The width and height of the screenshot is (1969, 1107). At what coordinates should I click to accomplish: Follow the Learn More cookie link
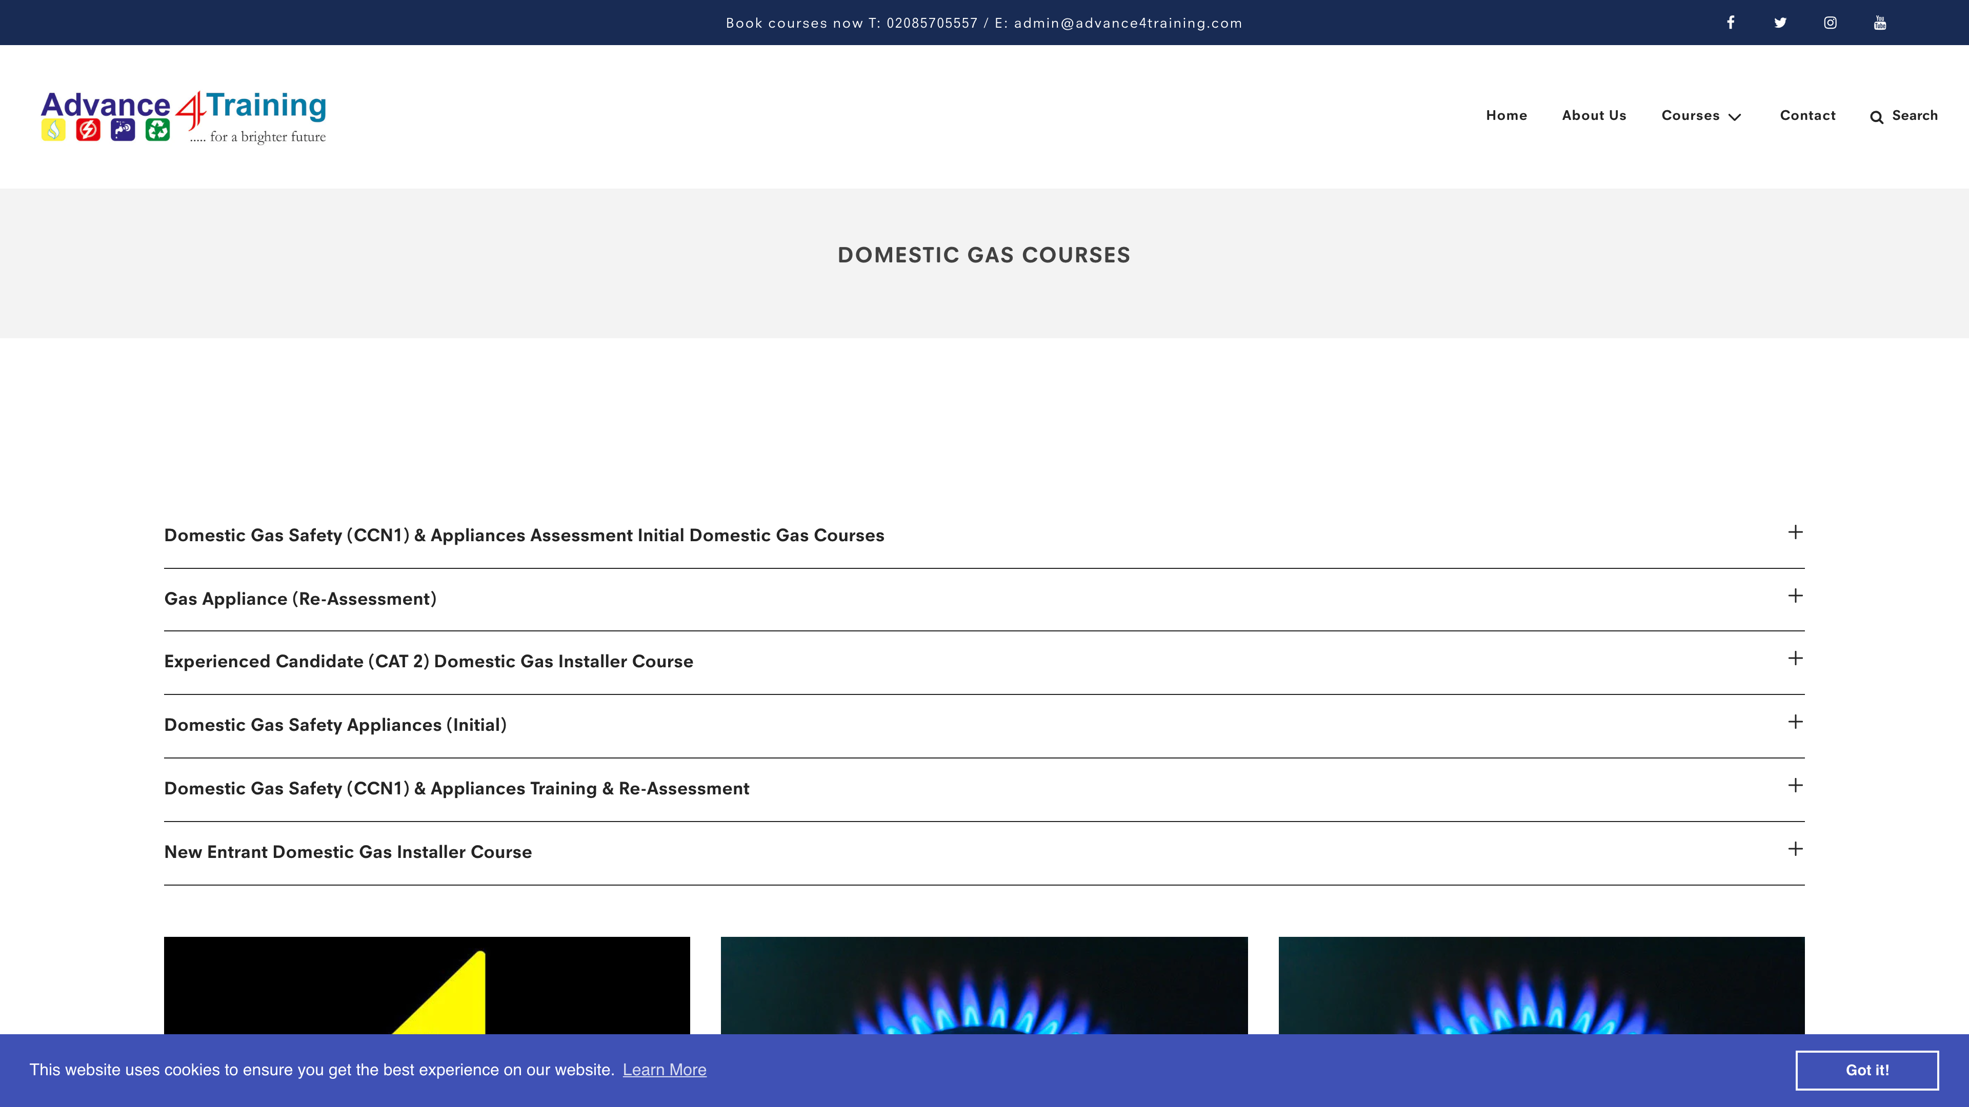664,1070
